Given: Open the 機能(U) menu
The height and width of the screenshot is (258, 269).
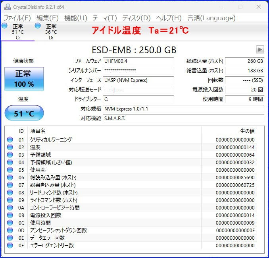Looking at the screenshot, I should coord(76,18).
